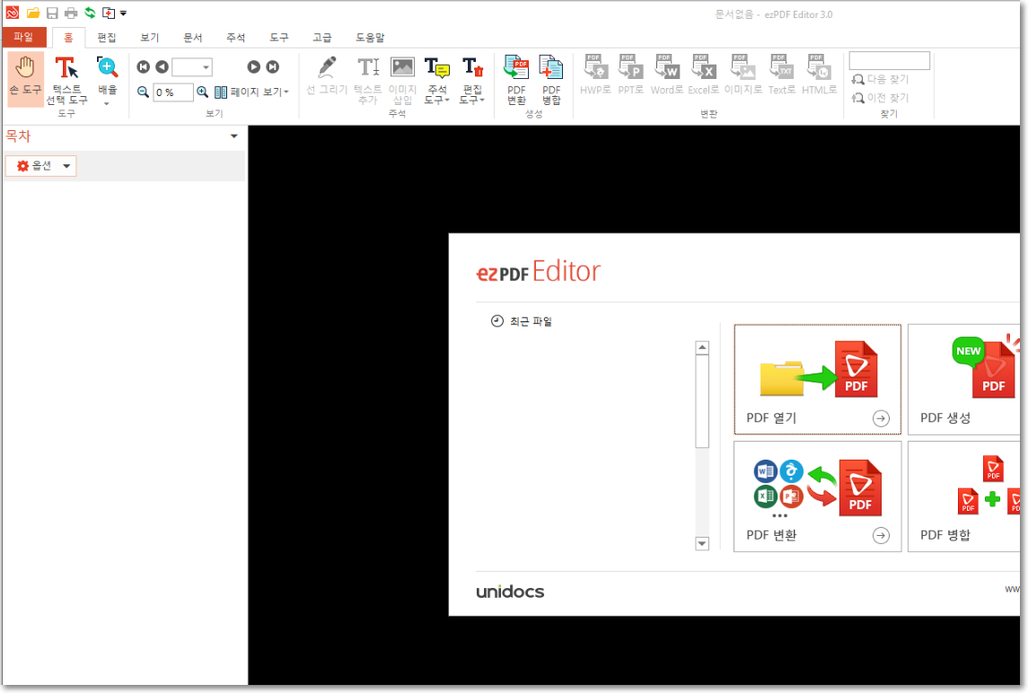Screen dimensions: 1028x693
Task: Click the PDF Create (PDF 생성) card
Action: tap(963, 379)
